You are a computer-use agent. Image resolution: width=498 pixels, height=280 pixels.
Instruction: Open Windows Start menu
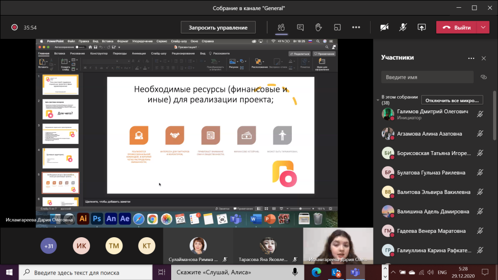tap(9, 272)
